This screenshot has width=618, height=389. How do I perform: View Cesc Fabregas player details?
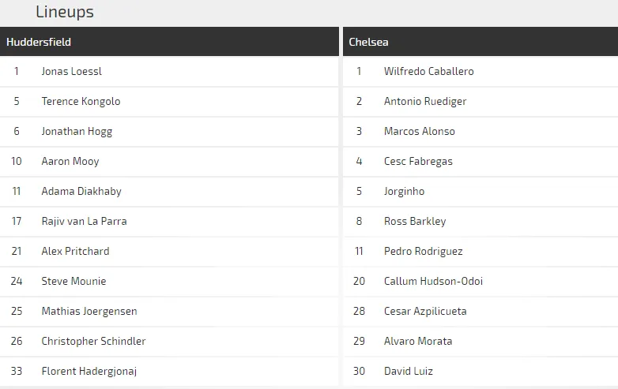coord(418,161)
